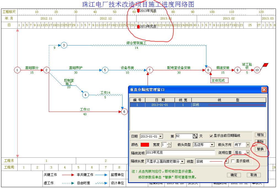The width and height of the screenshot is (277, 188).
Task: Select node 5 in the network diagram
Action: click(105, 70)
